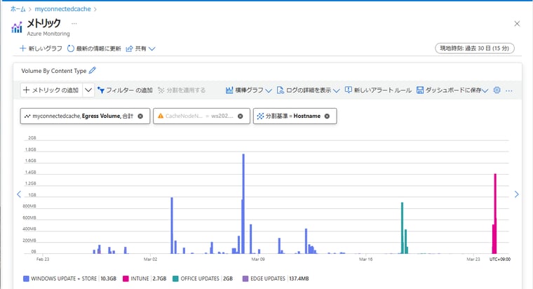Open the 共有 share dropdown
The height and width of the screenshot is (289, 533).
coord(140,48)
